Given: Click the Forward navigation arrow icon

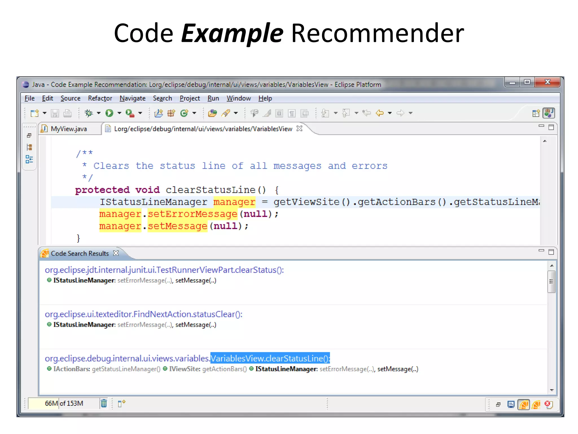Looking at the screenshot, I should click(x=400, y=113).
